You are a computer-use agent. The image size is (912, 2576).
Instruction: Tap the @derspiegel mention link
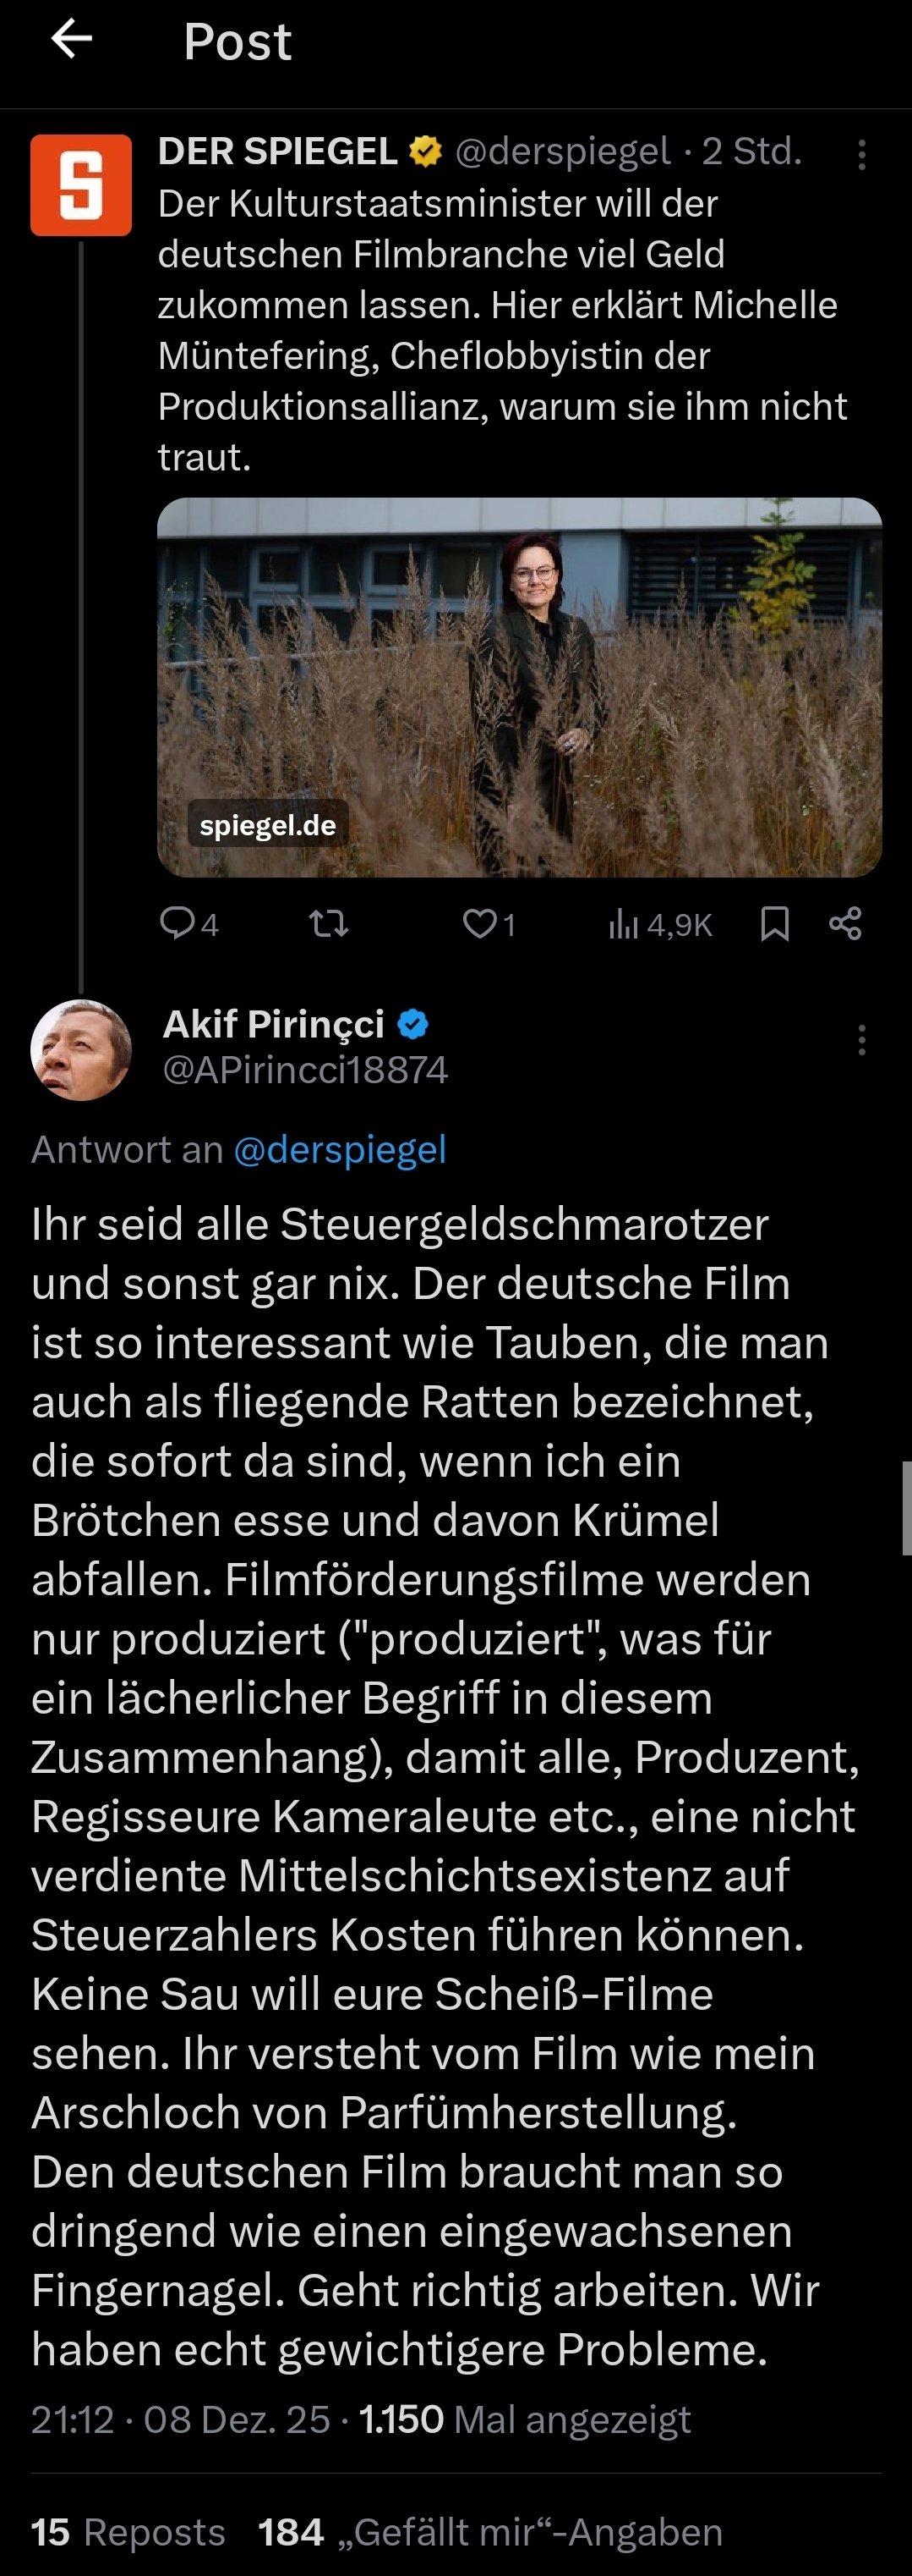(x=340, y=1150)
